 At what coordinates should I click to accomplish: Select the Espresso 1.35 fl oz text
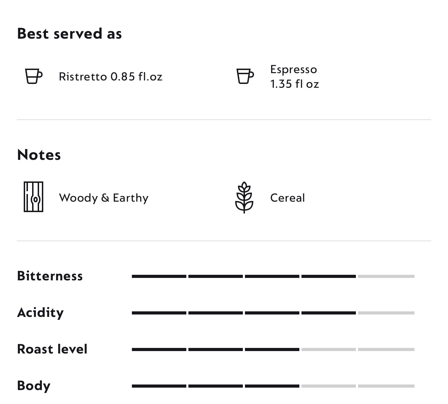point(294,77)
